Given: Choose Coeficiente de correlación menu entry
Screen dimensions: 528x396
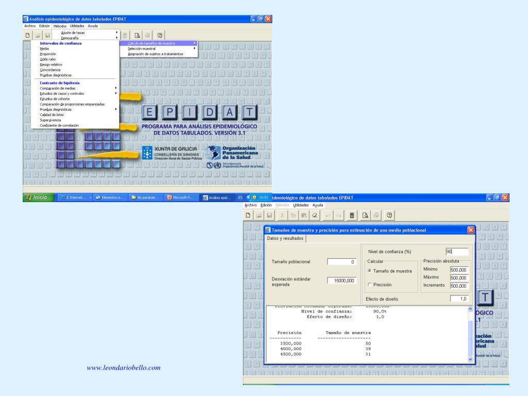Looking at the screenshot, I should click(75, 126).
